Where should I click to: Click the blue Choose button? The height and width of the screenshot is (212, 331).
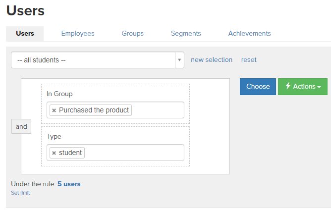258,87
